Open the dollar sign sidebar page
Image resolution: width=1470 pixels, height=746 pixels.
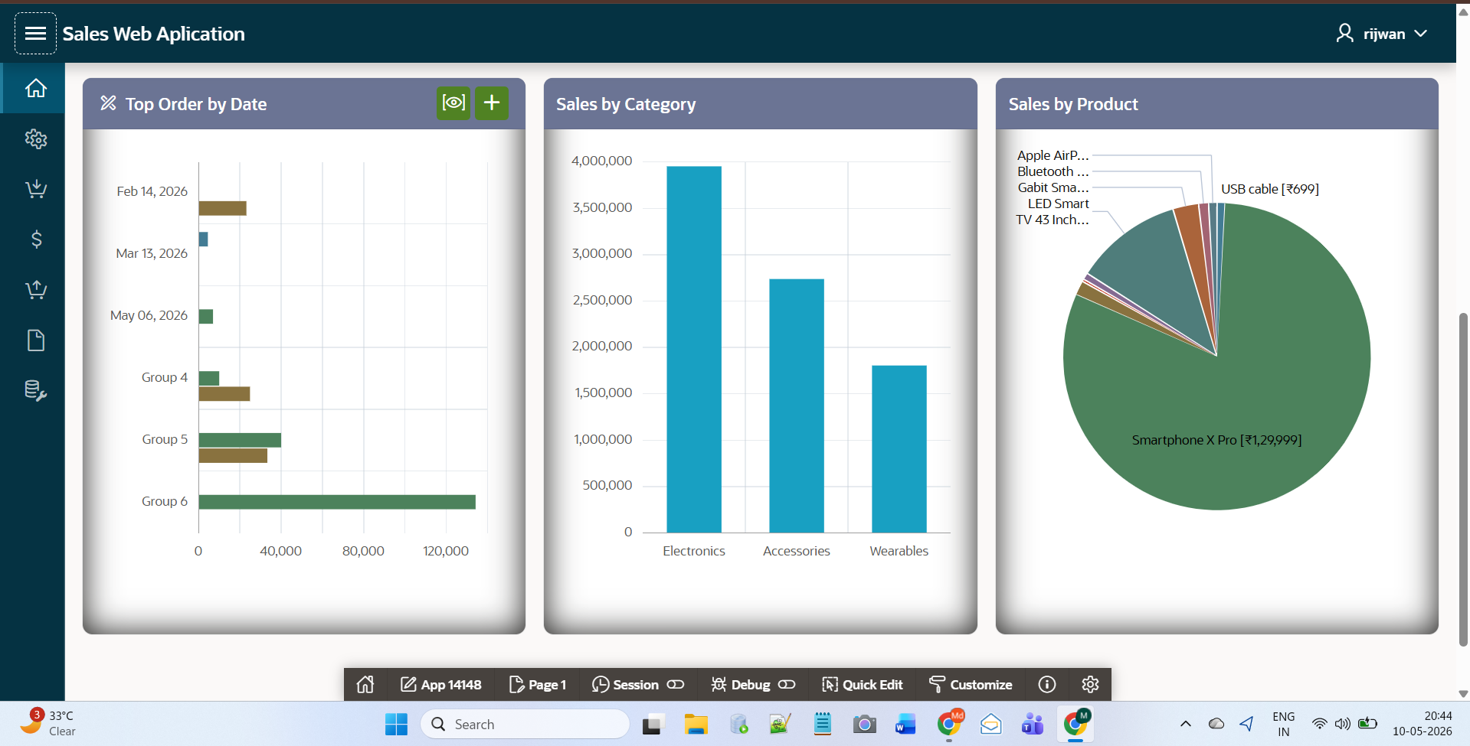coord(36,239)
